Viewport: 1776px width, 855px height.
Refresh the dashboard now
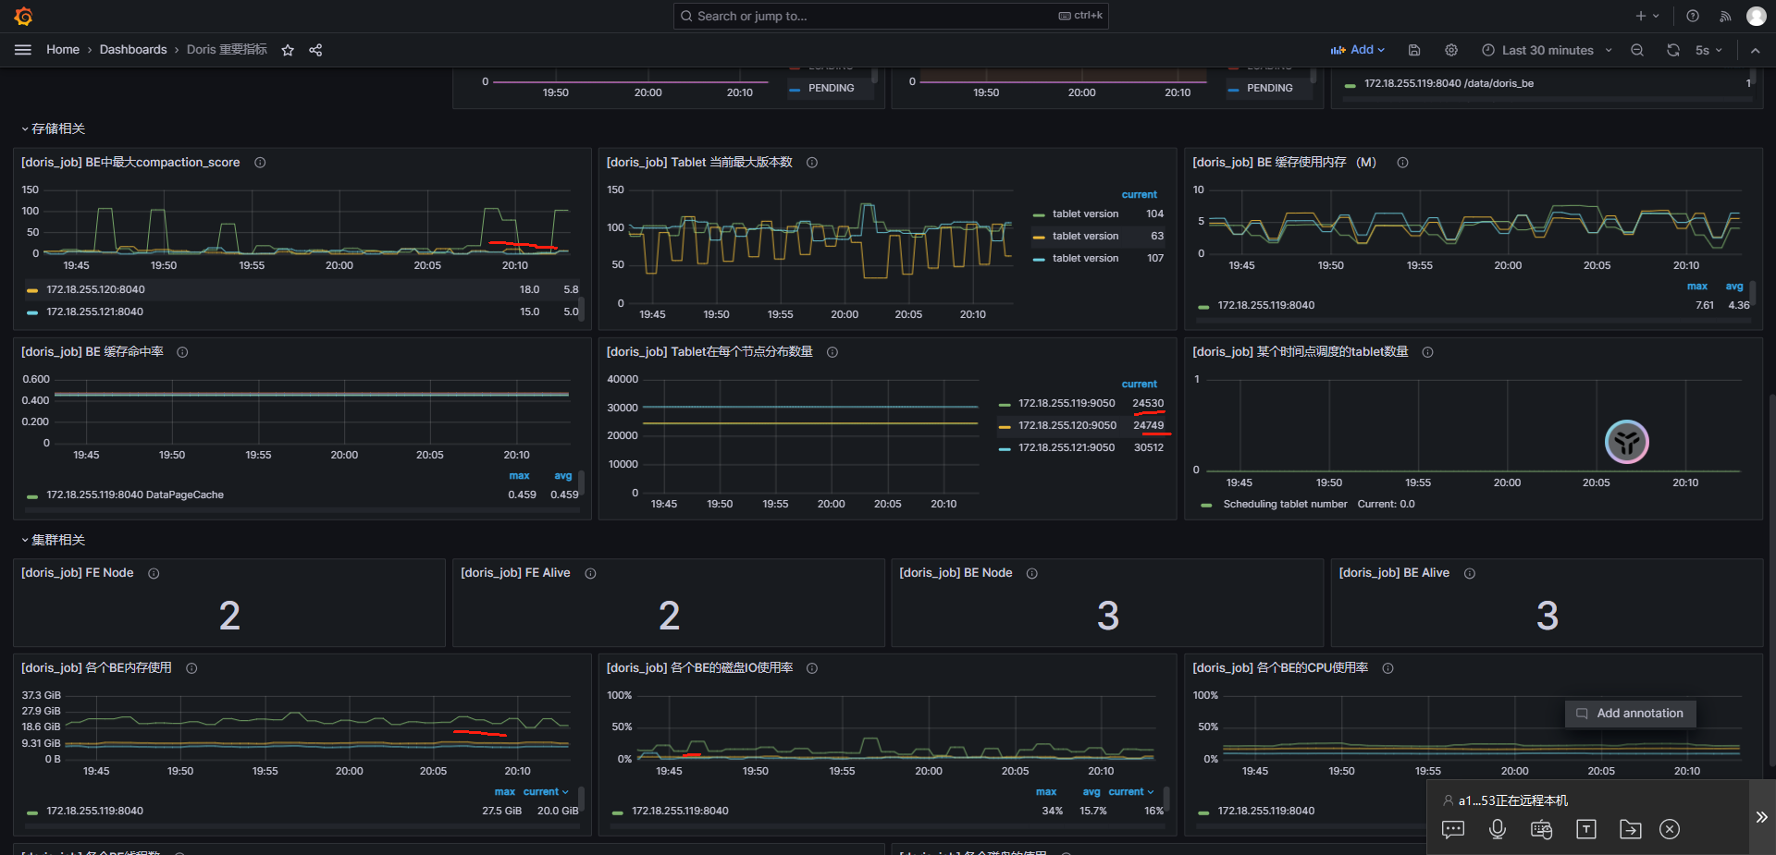tap(1673, 50)
